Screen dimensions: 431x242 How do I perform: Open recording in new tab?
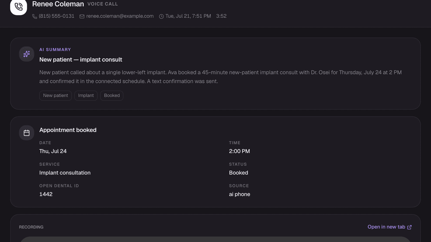pyautogui.click(x=390, y=227)
